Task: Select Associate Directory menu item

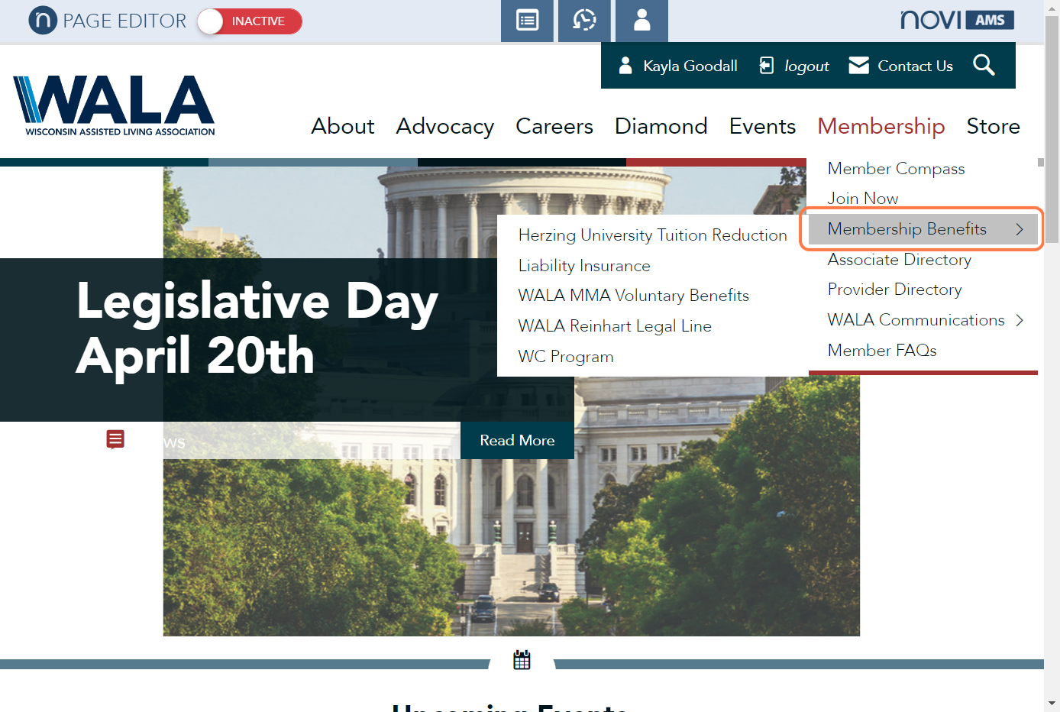Action: [x=900, y=260]
